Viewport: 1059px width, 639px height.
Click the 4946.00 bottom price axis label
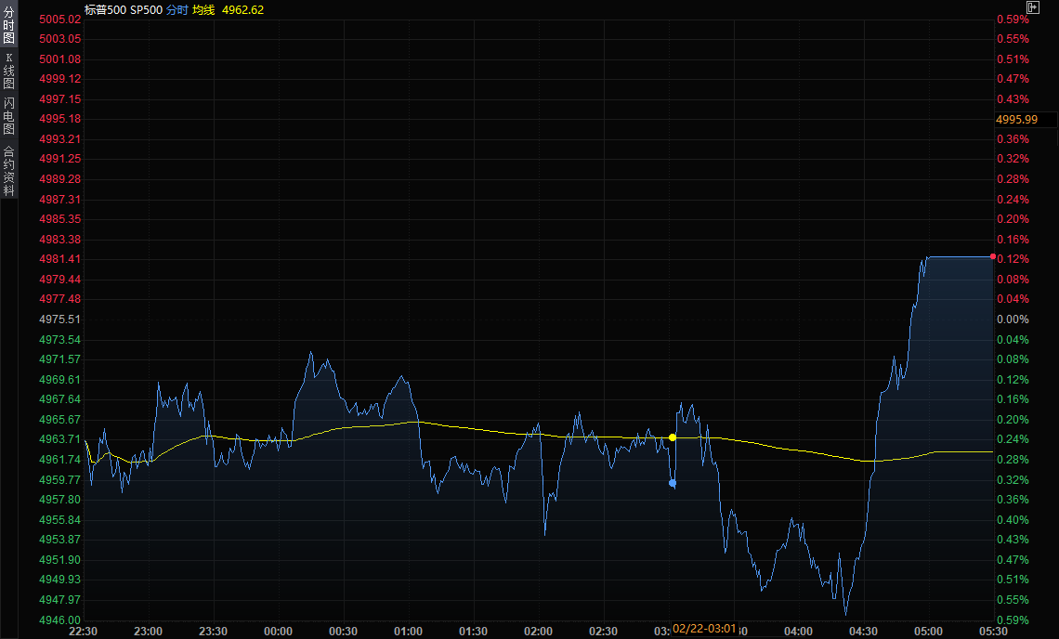click(x=60, y=620)
